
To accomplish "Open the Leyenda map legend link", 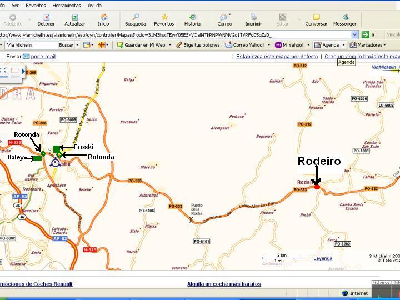I will (323, 258).
